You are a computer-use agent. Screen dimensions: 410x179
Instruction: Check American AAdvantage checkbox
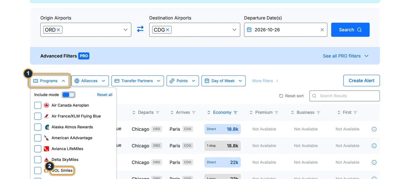38,138
